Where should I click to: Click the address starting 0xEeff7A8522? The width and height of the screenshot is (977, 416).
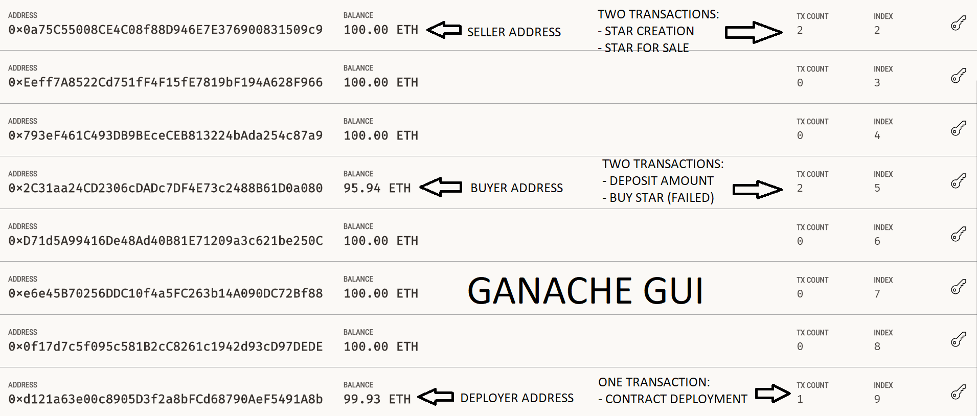pyautogui.click(x=165, y=82)
